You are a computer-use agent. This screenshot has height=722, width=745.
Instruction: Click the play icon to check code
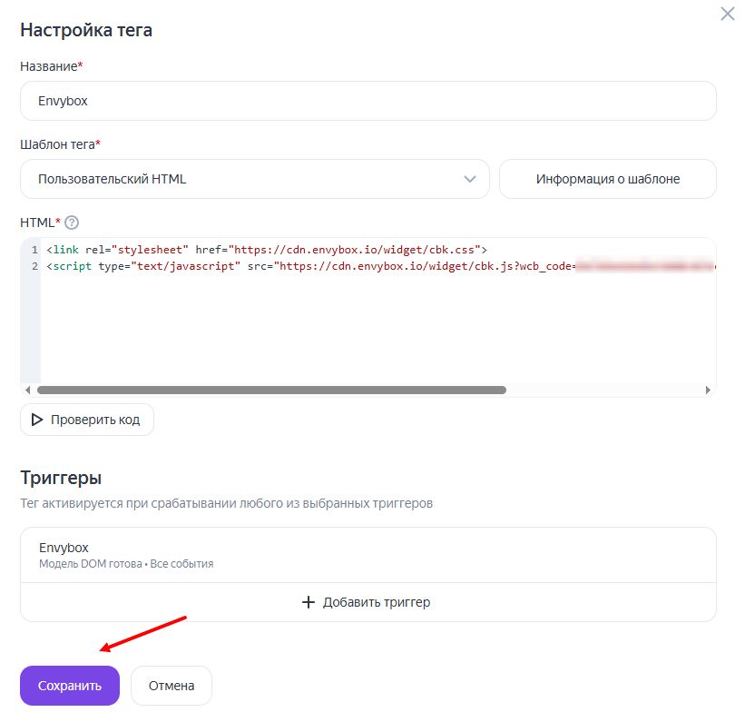click(x=37, y=420)
